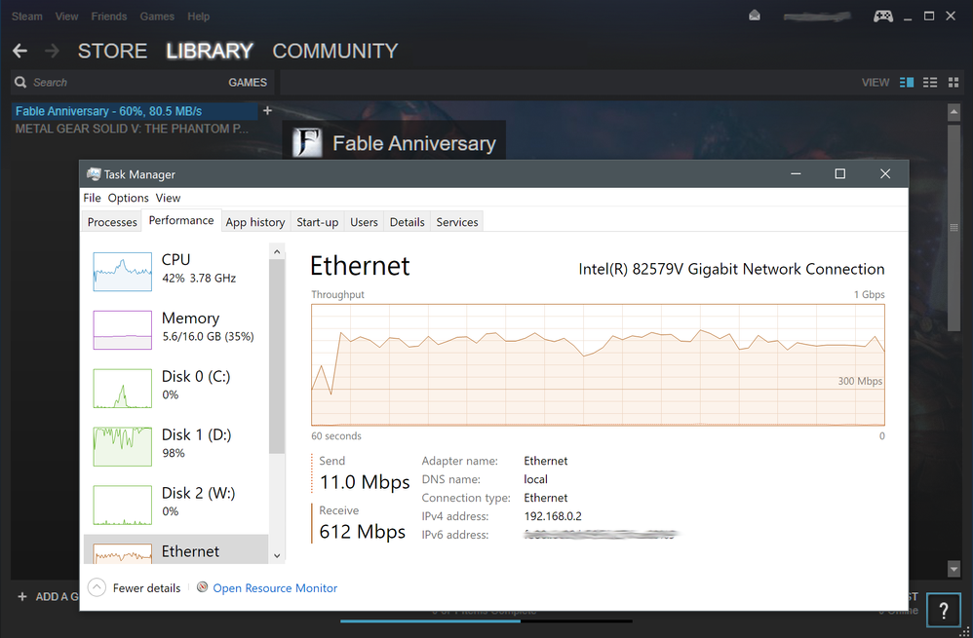The width and height of the screenshot is (973, 638).
Task: Open Steam Big Picture mode controller icon
Action: pyautogui.click(x=882, y=16)
